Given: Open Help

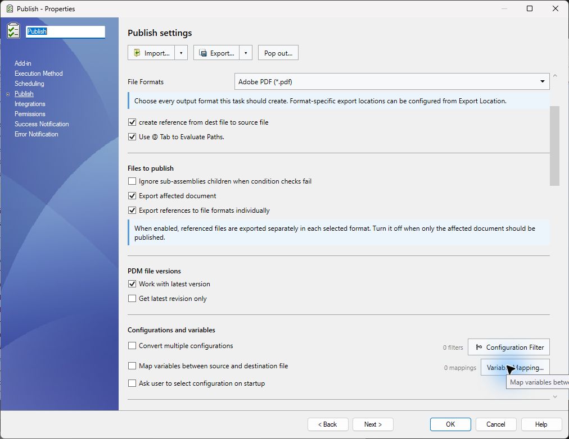Looking at the screenshot, I should point(541,424).
